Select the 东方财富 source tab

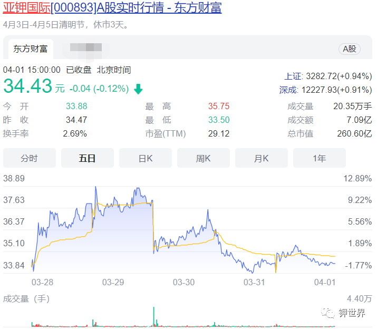[x=31, y=49]
